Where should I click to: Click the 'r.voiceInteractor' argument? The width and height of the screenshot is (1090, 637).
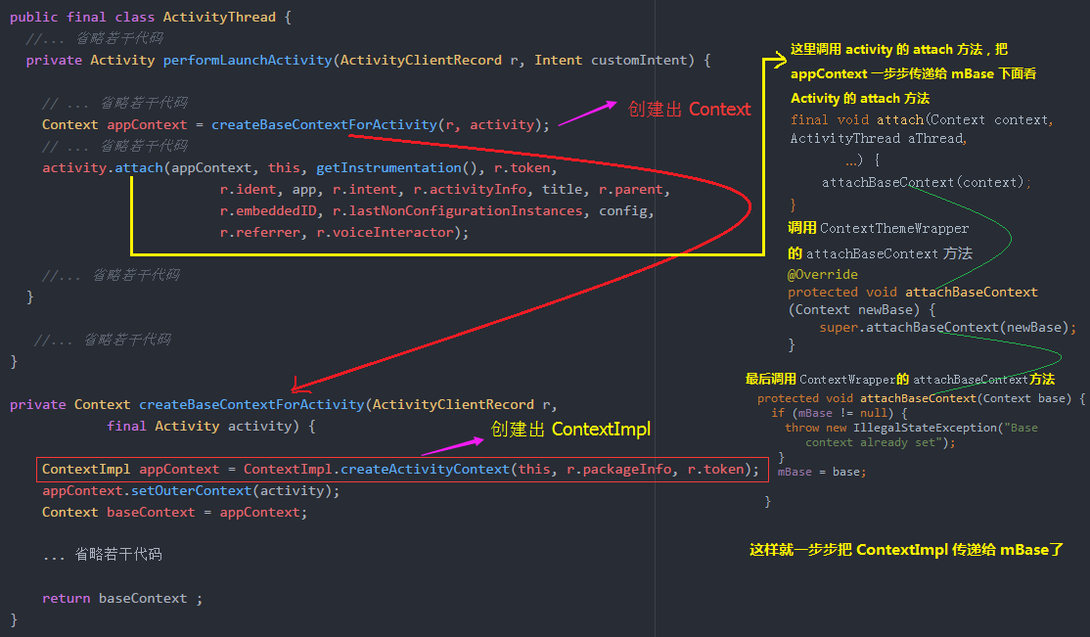click(x=385, y=232)
